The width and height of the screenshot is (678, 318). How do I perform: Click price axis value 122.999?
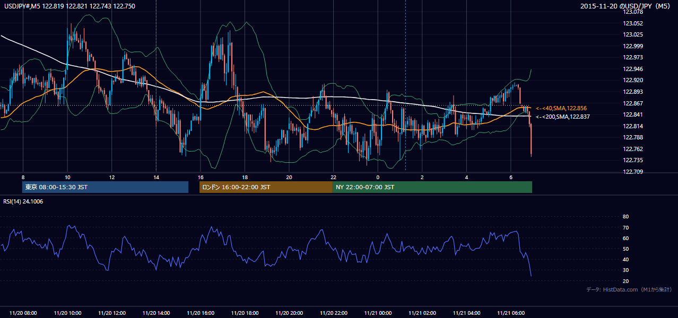633,46
